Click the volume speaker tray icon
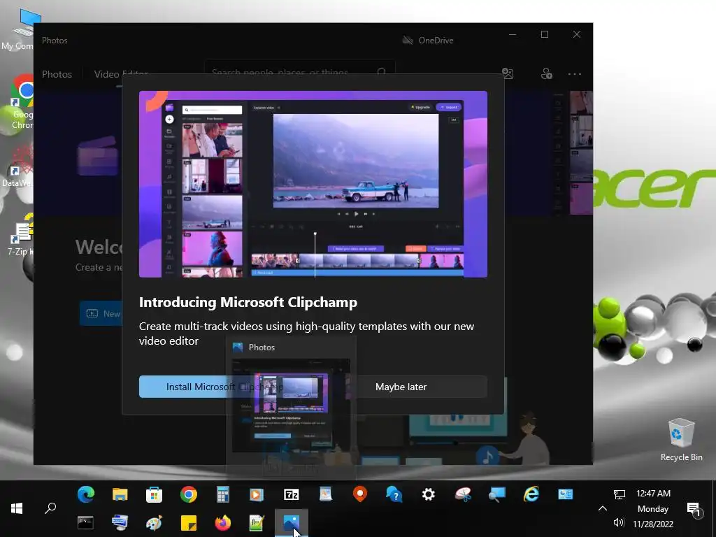Viewport: 716px width, 537px height. (x=620, y=522)
